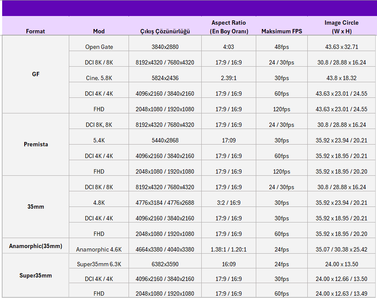Select the "Premista" format cell

pyautogui.click(x=35, y=144)
